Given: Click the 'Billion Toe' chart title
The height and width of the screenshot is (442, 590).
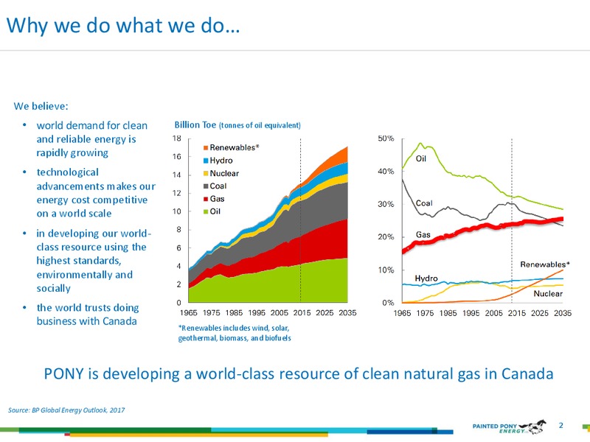Looking at the screenshot, I should pos(237,124).
